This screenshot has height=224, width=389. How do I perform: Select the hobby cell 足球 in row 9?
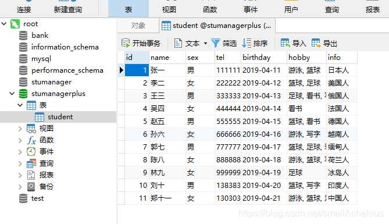point(307,173)
